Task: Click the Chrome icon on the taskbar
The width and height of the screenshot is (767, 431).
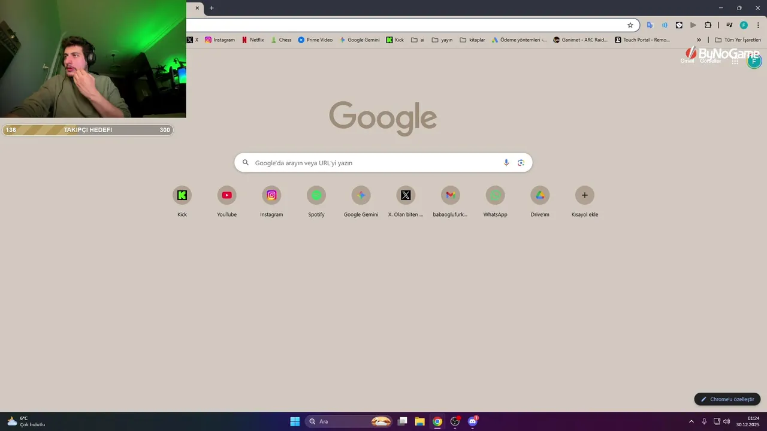Action: (437, 421)
